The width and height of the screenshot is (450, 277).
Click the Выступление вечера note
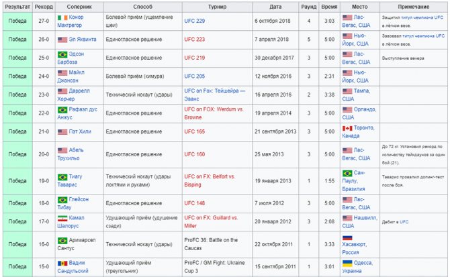[x=403, y=58]
